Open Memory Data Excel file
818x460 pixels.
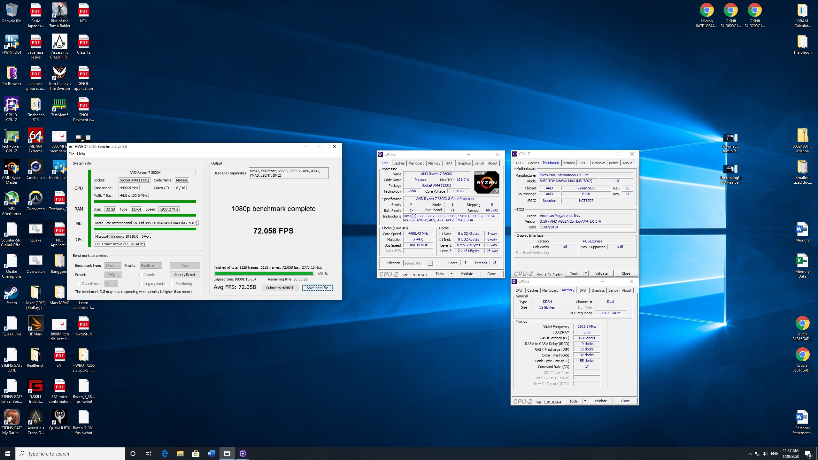(802, 266)
